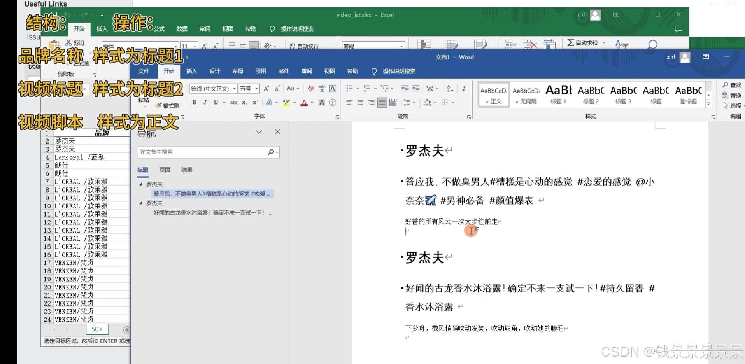Apply yellow text highlight color
Image resolution: width=745 pixels, height=364 pixels.
[286, 103]
